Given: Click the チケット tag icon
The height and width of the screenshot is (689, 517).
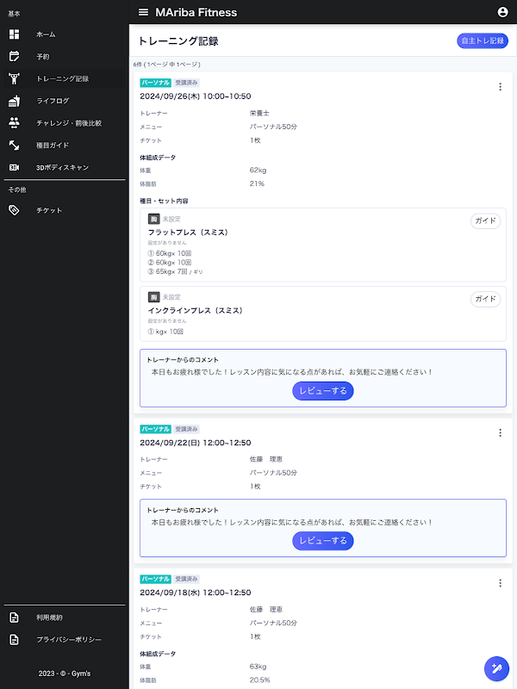Looking at the screenshot, I should pos(14,210).
